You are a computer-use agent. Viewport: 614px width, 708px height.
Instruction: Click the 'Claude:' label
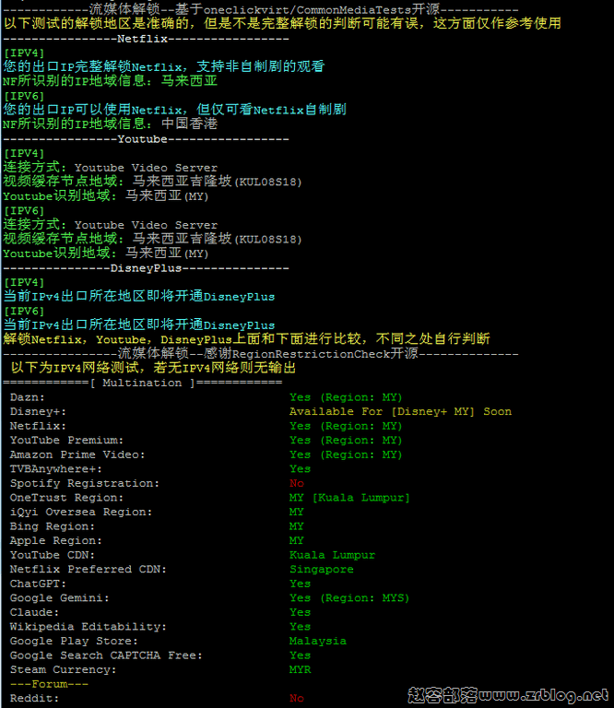[34, 612]
